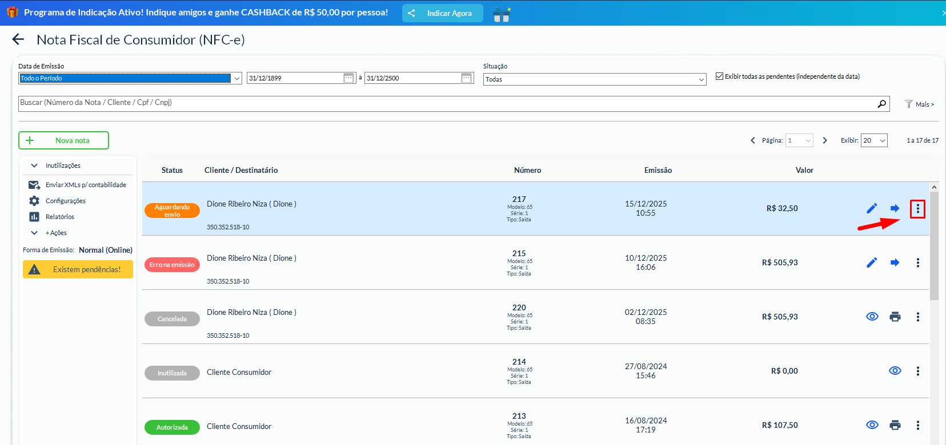Screen dimensions: 946x445
Task: Open the three-dot menu for note 217
Action: 917,209
